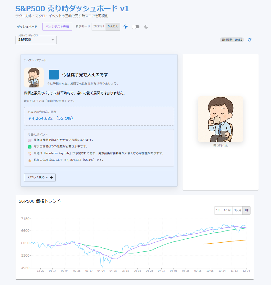Toggle the light/dark theme switch
Screen dimensions: 271x285
pos(136,27)
